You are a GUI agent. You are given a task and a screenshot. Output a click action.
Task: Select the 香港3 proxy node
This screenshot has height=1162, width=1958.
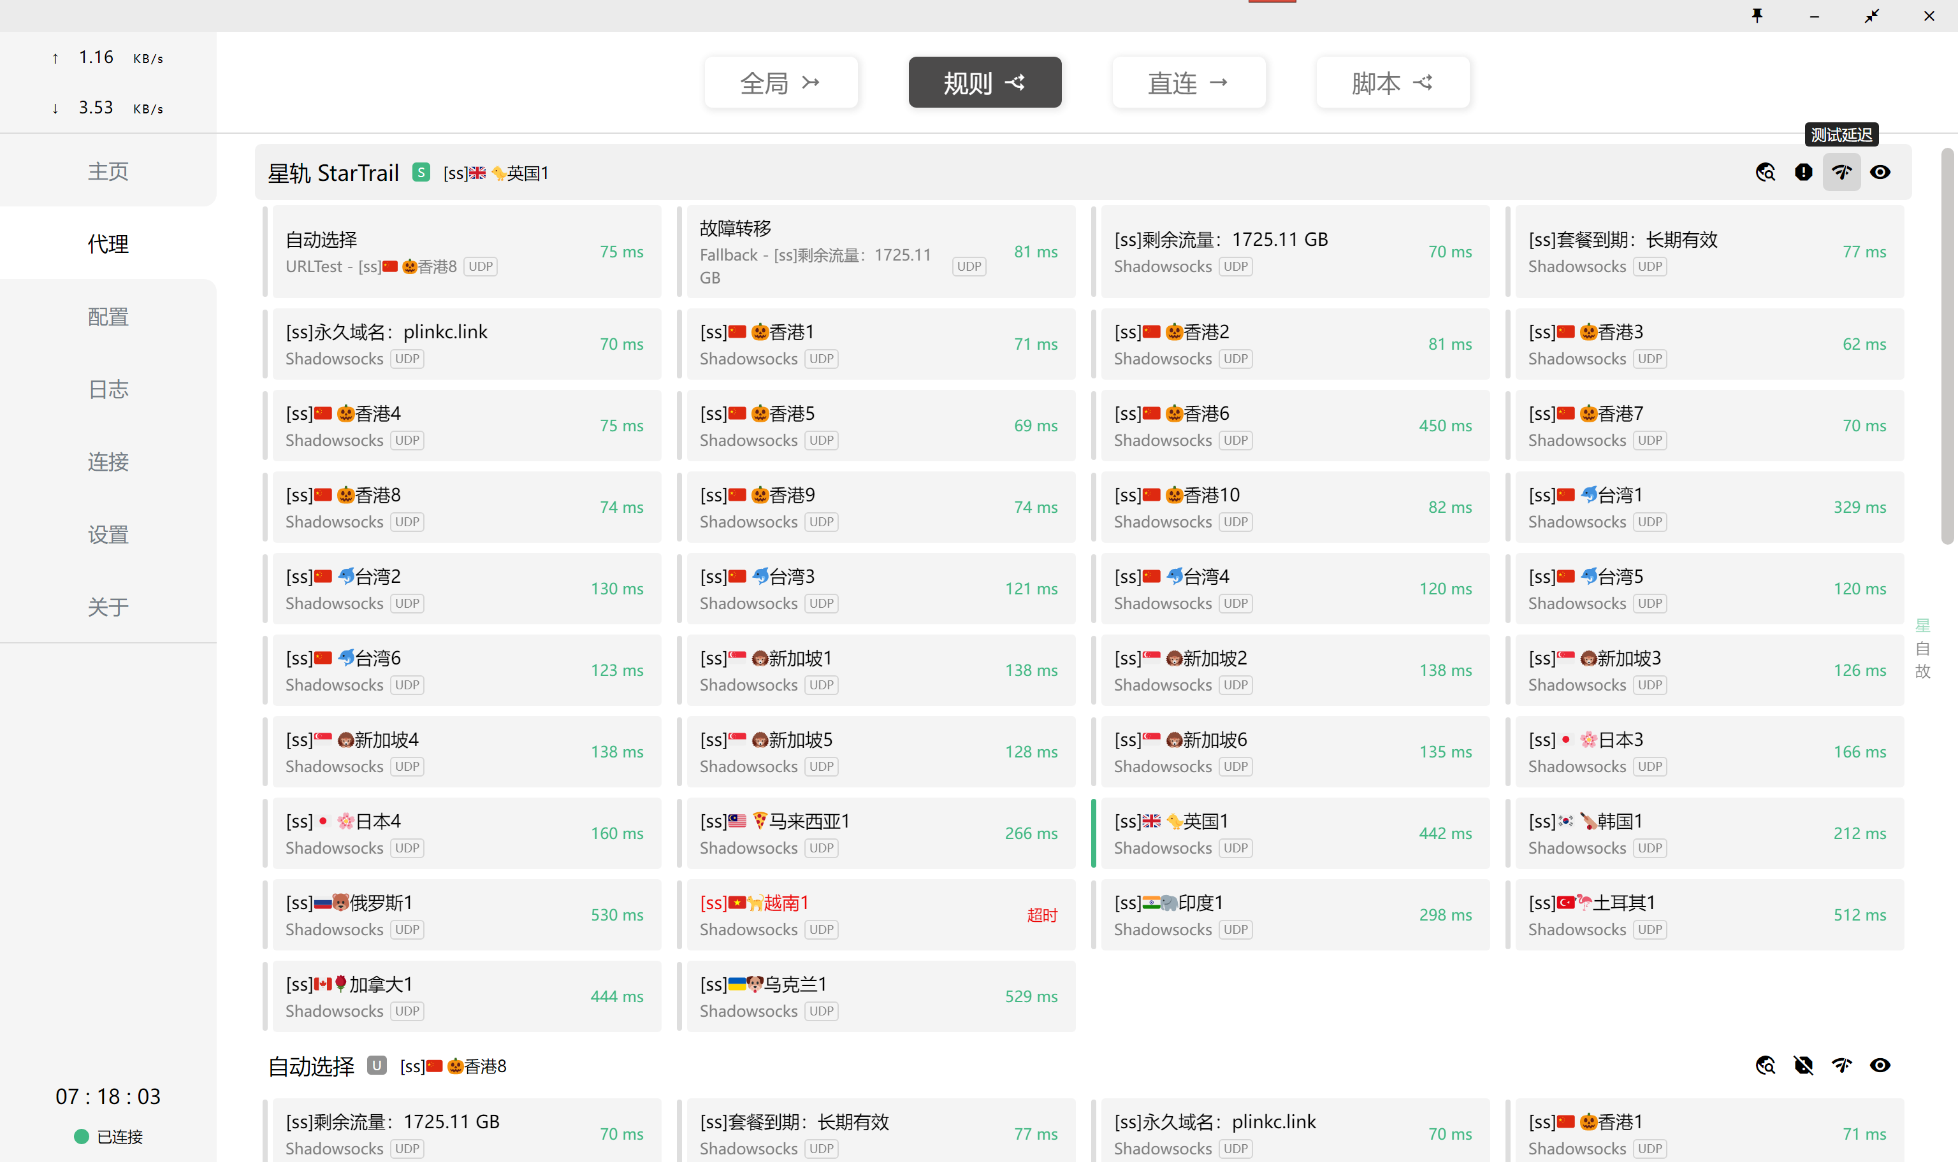(x=1708, y=344)
